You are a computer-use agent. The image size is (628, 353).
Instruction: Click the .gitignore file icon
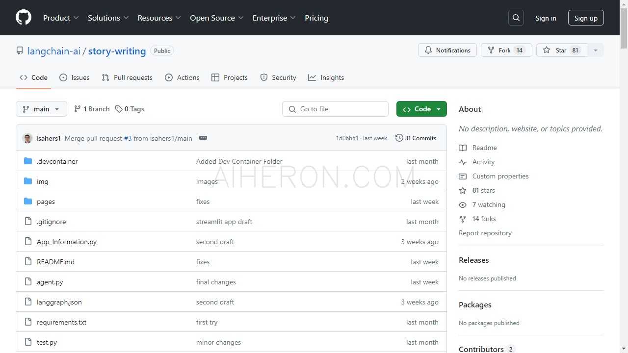(x=28, y=222)
